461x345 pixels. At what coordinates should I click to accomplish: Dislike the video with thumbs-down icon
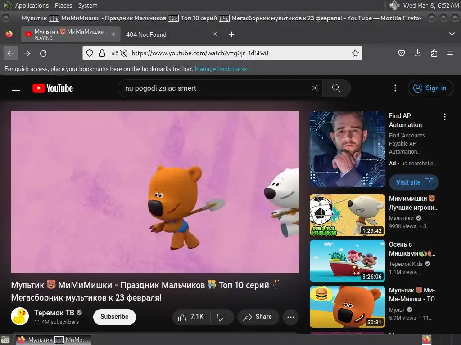pyautogui.click(x=221, y=317)
